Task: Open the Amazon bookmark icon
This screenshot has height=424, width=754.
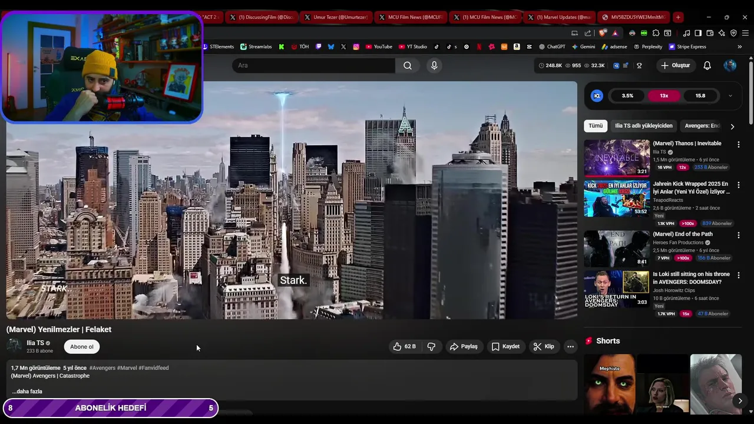Action: pyautogui.click(x=517, y=47)
